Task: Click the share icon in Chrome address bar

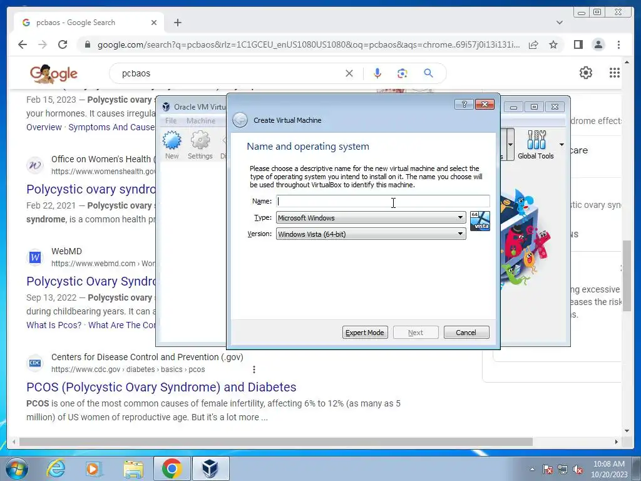Action: 533,44
